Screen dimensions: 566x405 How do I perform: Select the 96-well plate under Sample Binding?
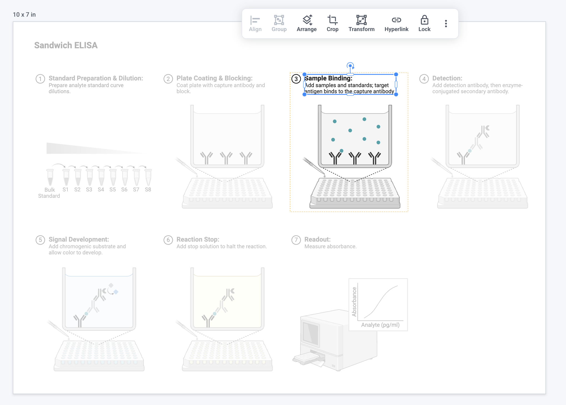click(355, 193)
